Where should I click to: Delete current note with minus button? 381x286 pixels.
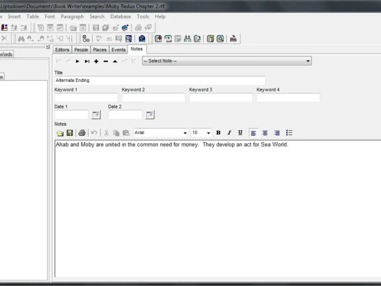106,61
